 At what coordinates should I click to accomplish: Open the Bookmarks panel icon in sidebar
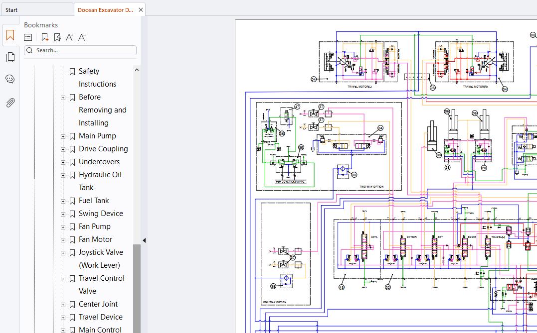click(10, 35)
